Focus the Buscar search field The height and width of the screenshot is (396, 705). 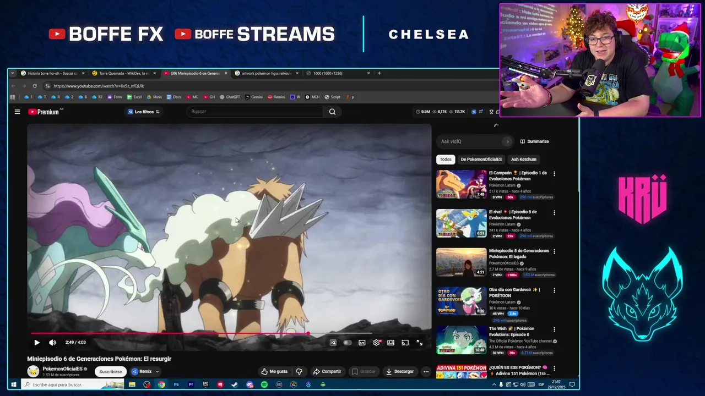coord(256,112)
